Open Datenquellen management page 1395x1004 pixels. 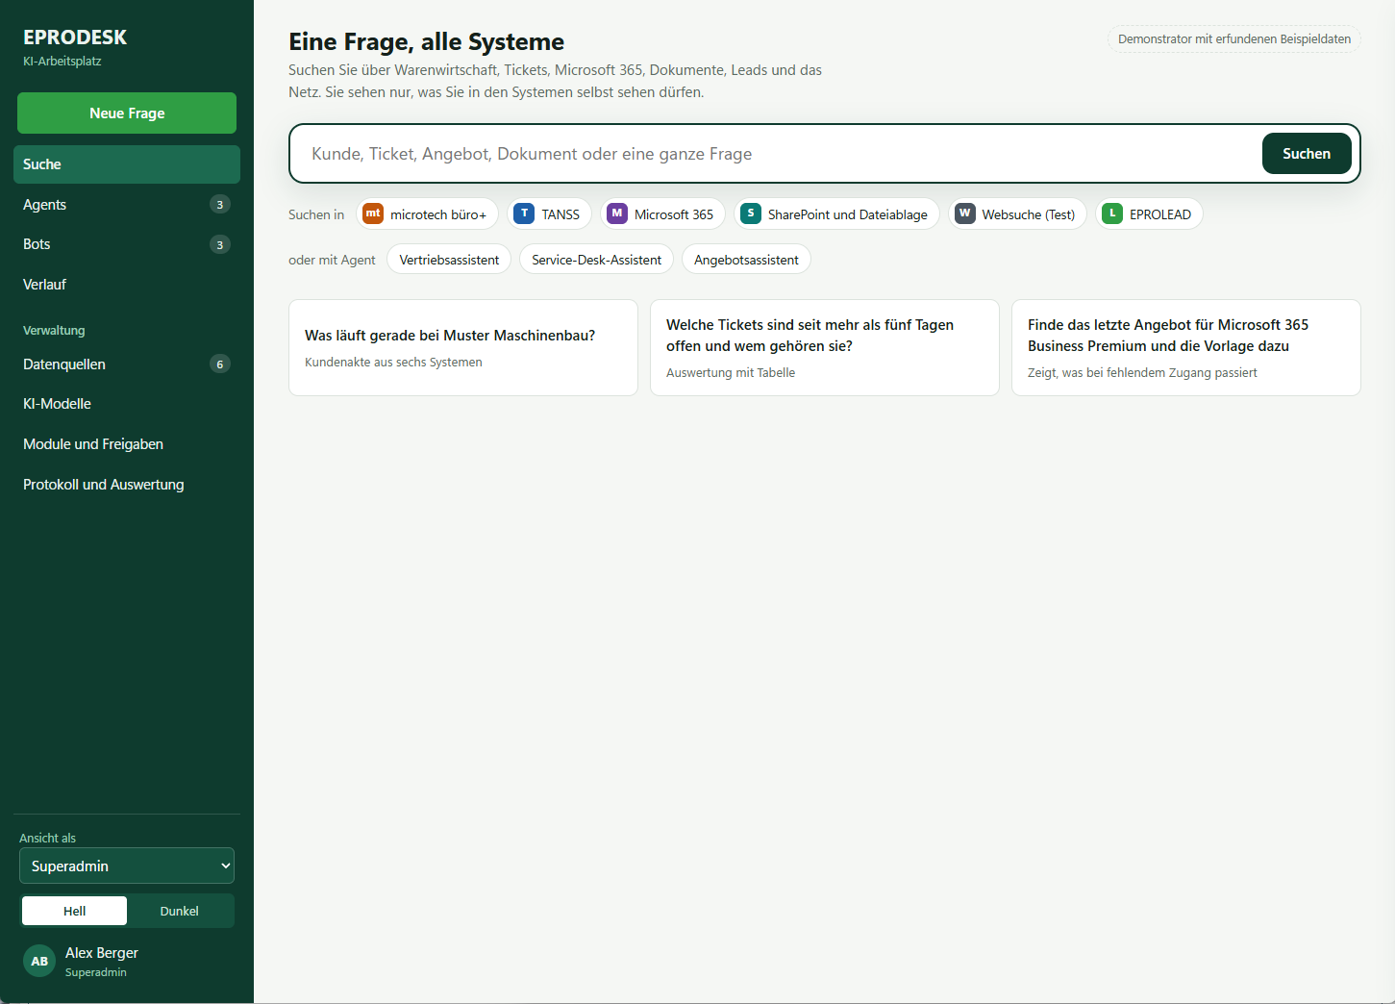pyautogui.click(x=127, y=364)
